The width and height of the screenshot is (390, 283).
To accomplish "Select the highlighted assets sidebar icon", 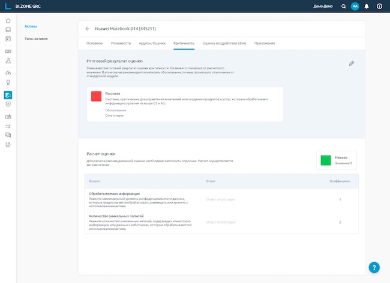I will point(8,95).
